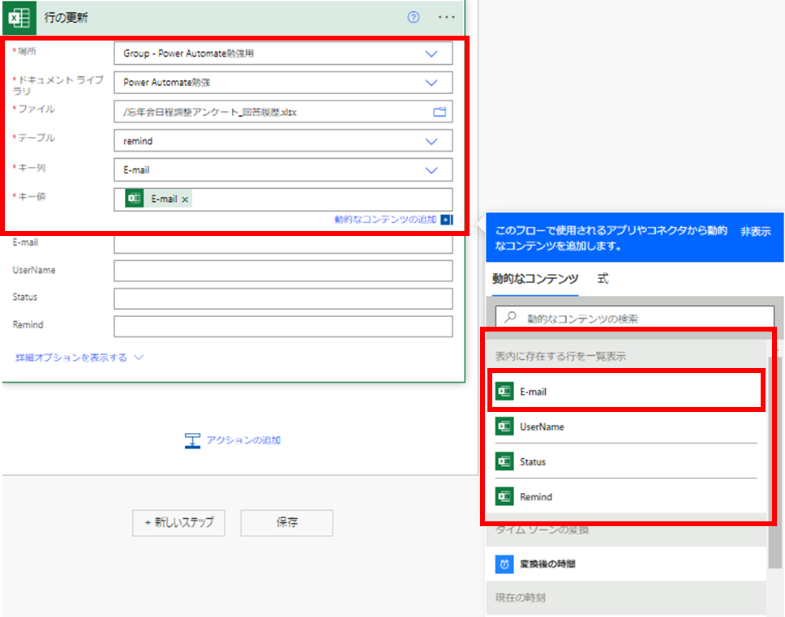
Task: Click the Excel icon beside E-mail in list
Action: coord(504,392)
